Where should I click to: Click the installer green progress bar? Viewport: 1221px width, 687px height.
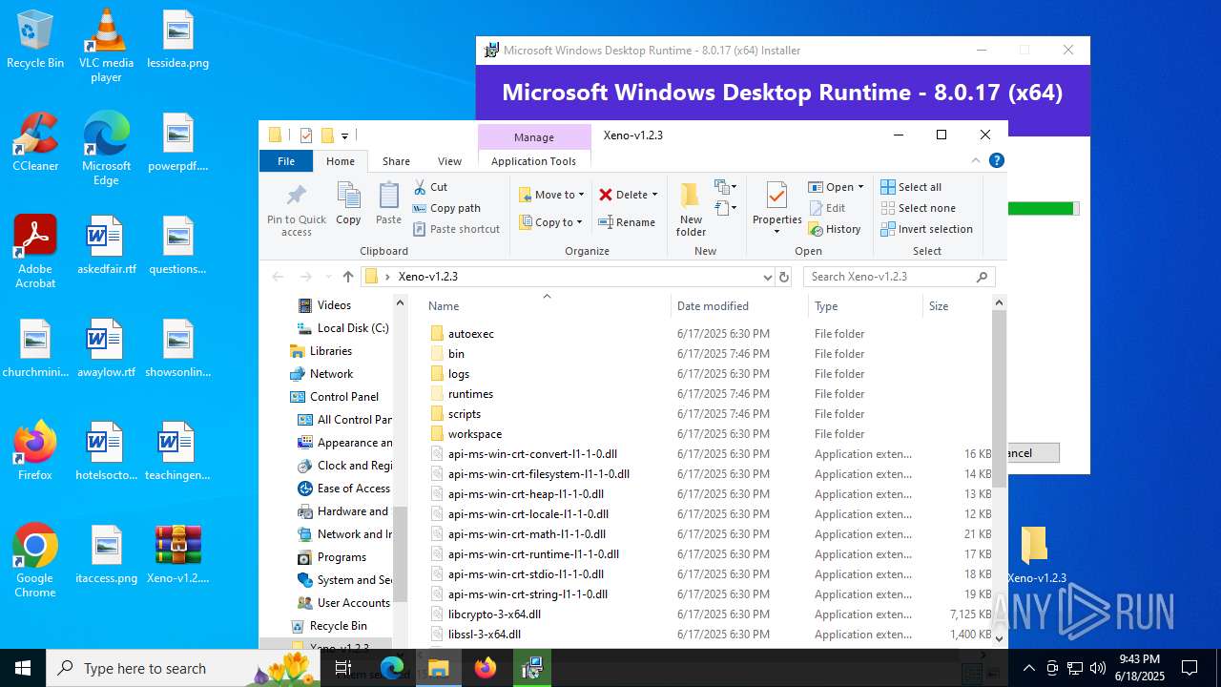point(1043,208)
